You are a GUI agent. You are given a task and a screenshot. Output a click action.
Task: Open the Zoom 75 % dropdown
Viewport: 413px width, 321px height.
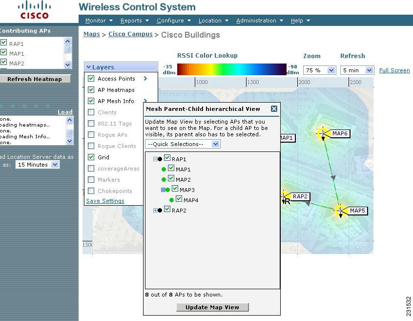[319, 70]
